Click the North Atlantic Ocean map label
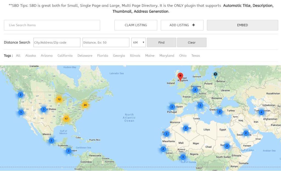281x171 pixels. (x=129, y=117)
